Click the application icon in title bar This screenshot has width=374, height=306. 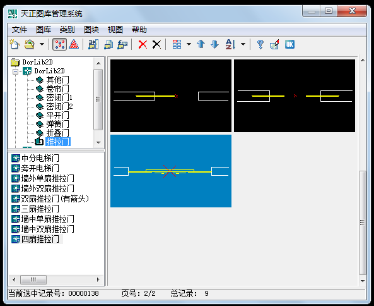[13, 14]
